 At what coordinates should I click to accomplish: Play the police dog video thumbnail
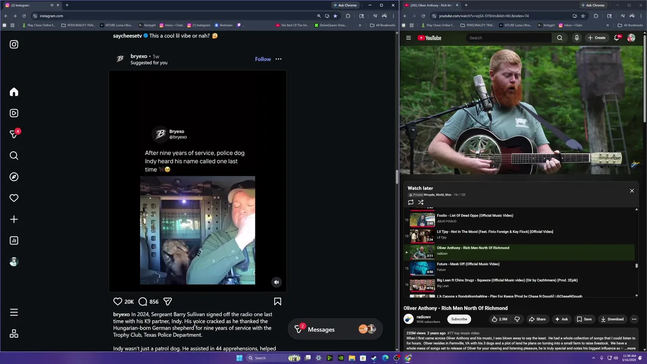198,230
